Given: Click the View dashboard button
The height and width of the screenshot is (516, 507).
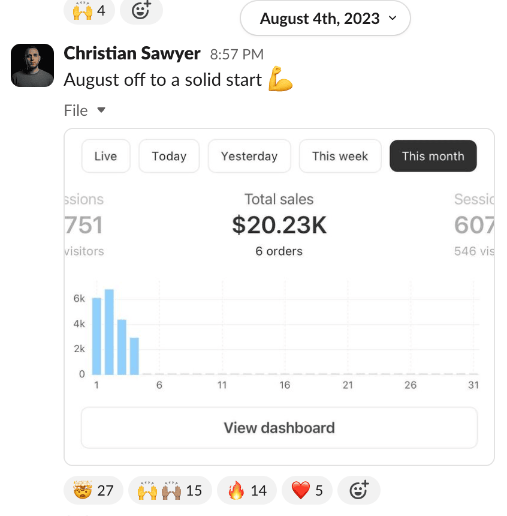Looking at the screenshot, I should (x=279, y=428).
